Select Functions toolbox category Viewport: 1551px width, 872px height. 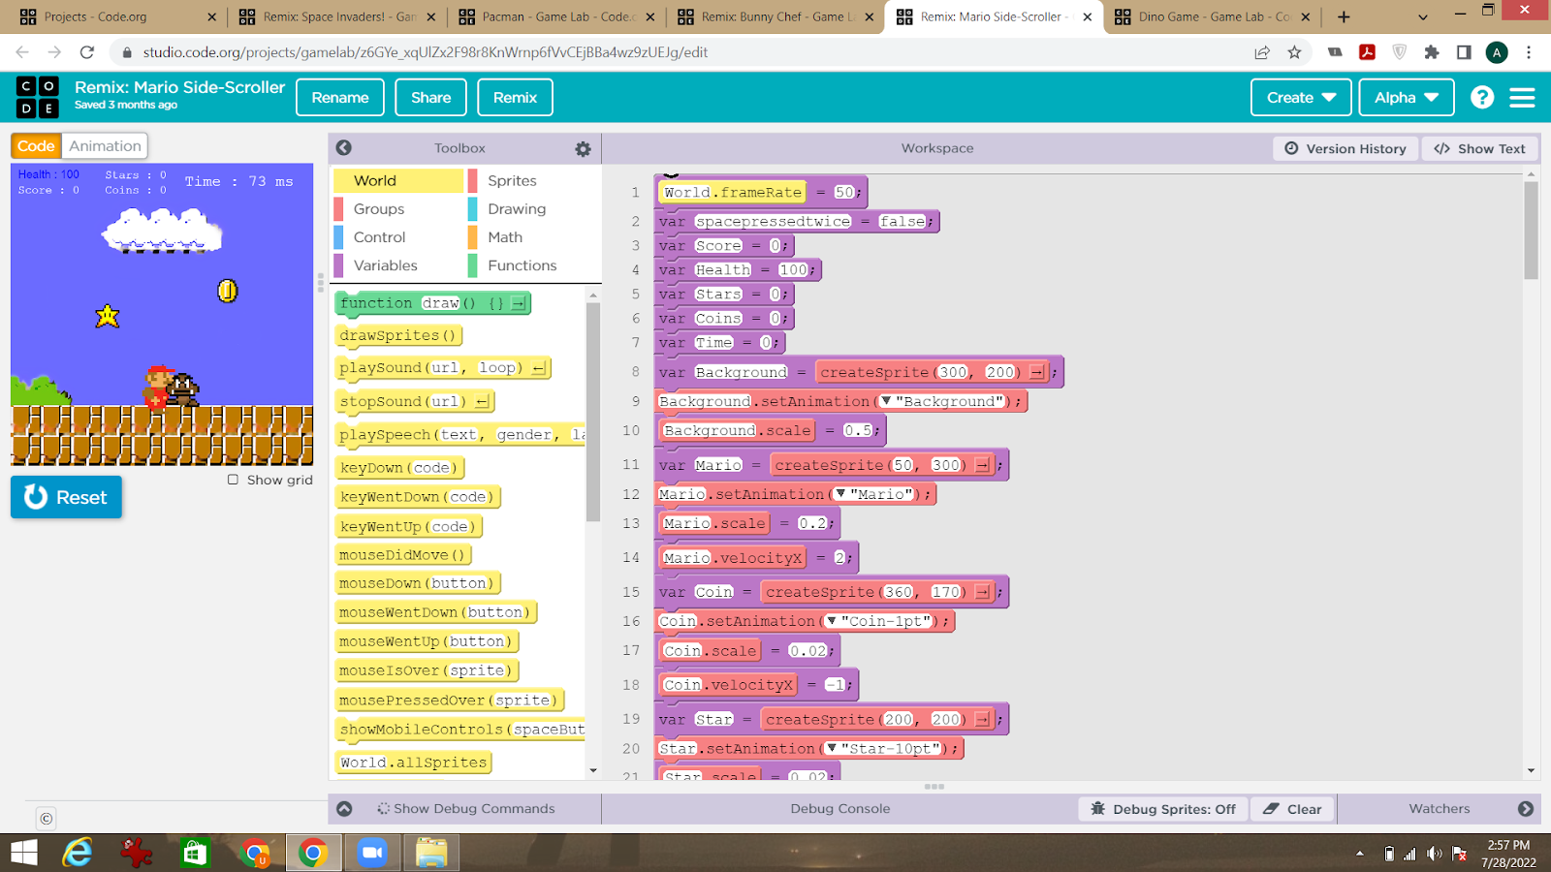[x=532, y=265]
